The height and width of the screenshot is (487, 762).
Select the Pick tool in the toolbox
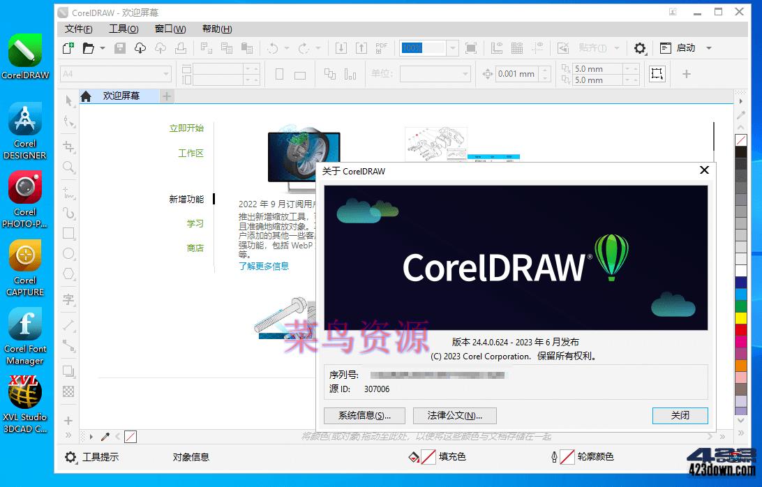68,102
